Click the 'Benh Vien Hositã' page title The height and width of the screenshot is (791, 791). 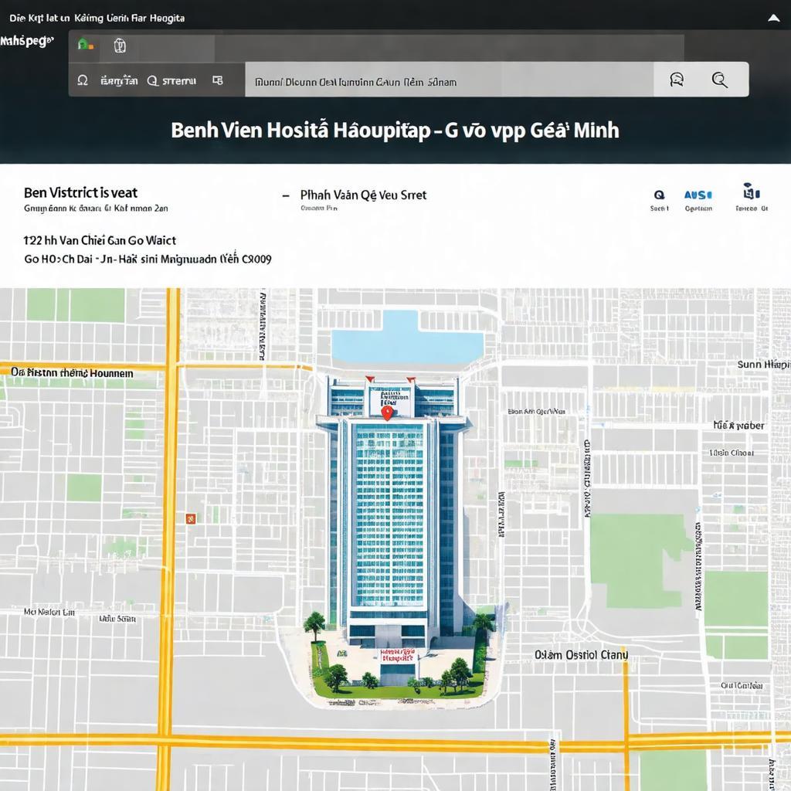395,130
